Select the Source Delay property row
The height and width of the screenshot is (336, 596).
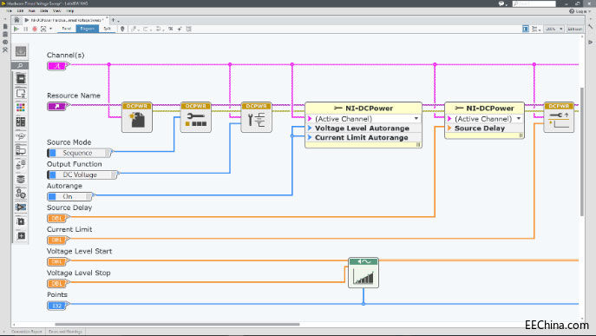pos(484,128)
